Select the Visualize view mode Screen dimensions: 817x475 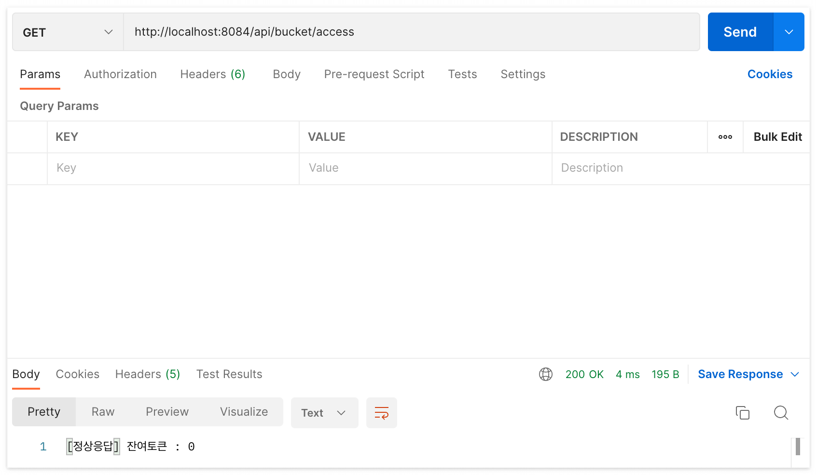244,412
